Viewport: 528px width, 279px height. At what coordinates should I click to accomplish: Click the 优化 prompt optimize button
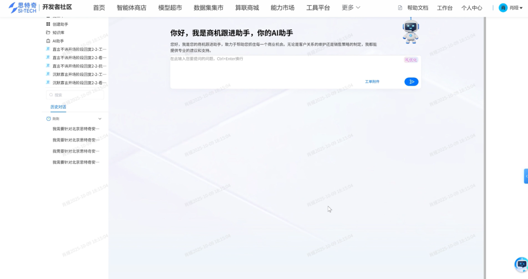point(411,60)
